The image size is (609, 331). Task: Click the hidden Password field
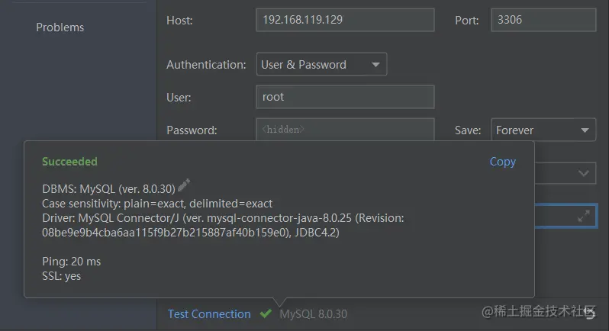345,130
